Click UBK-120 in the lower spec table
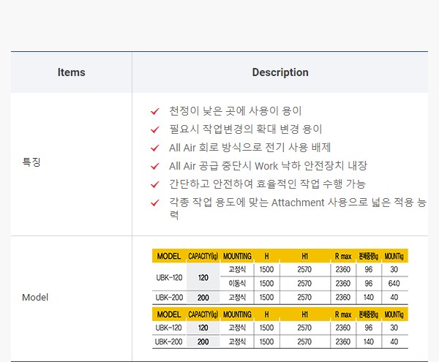The width and height of the screenshot is (439, 362). coord(169,328)
